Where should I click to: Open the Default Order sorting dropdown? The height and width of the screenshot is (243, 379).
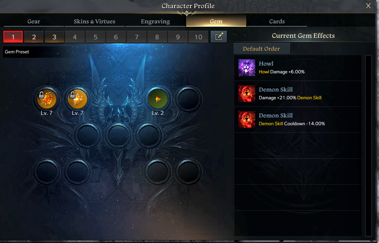(261, 49)
